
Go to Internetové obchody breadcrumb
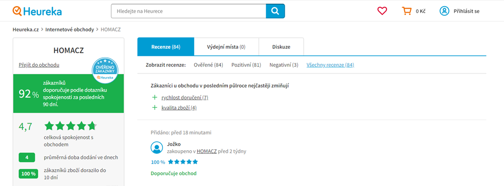(70, 30)
